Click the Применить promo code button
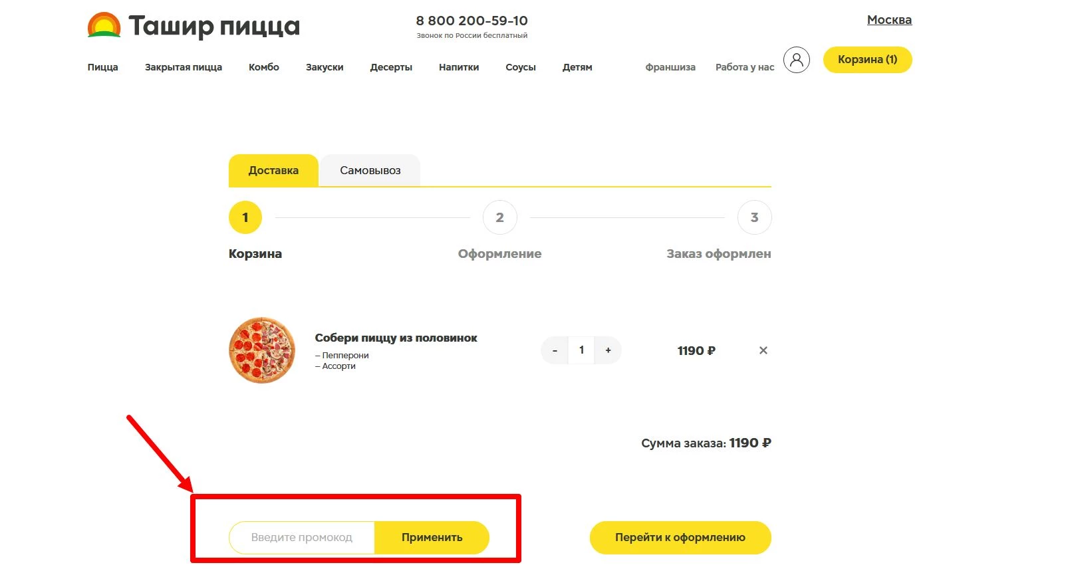The height and width of the screenshot is (569, 1068). click(x=432, y=537)
